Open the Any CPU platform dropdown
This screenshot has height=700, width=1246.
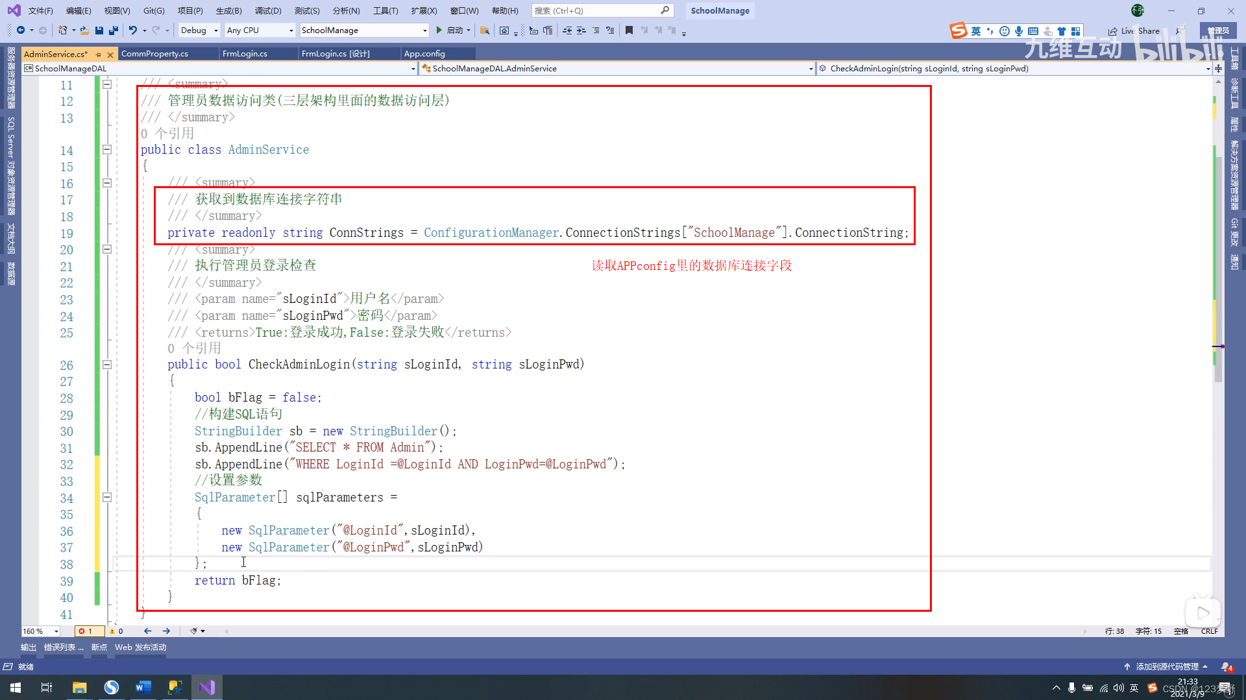[x=260, y=30]
